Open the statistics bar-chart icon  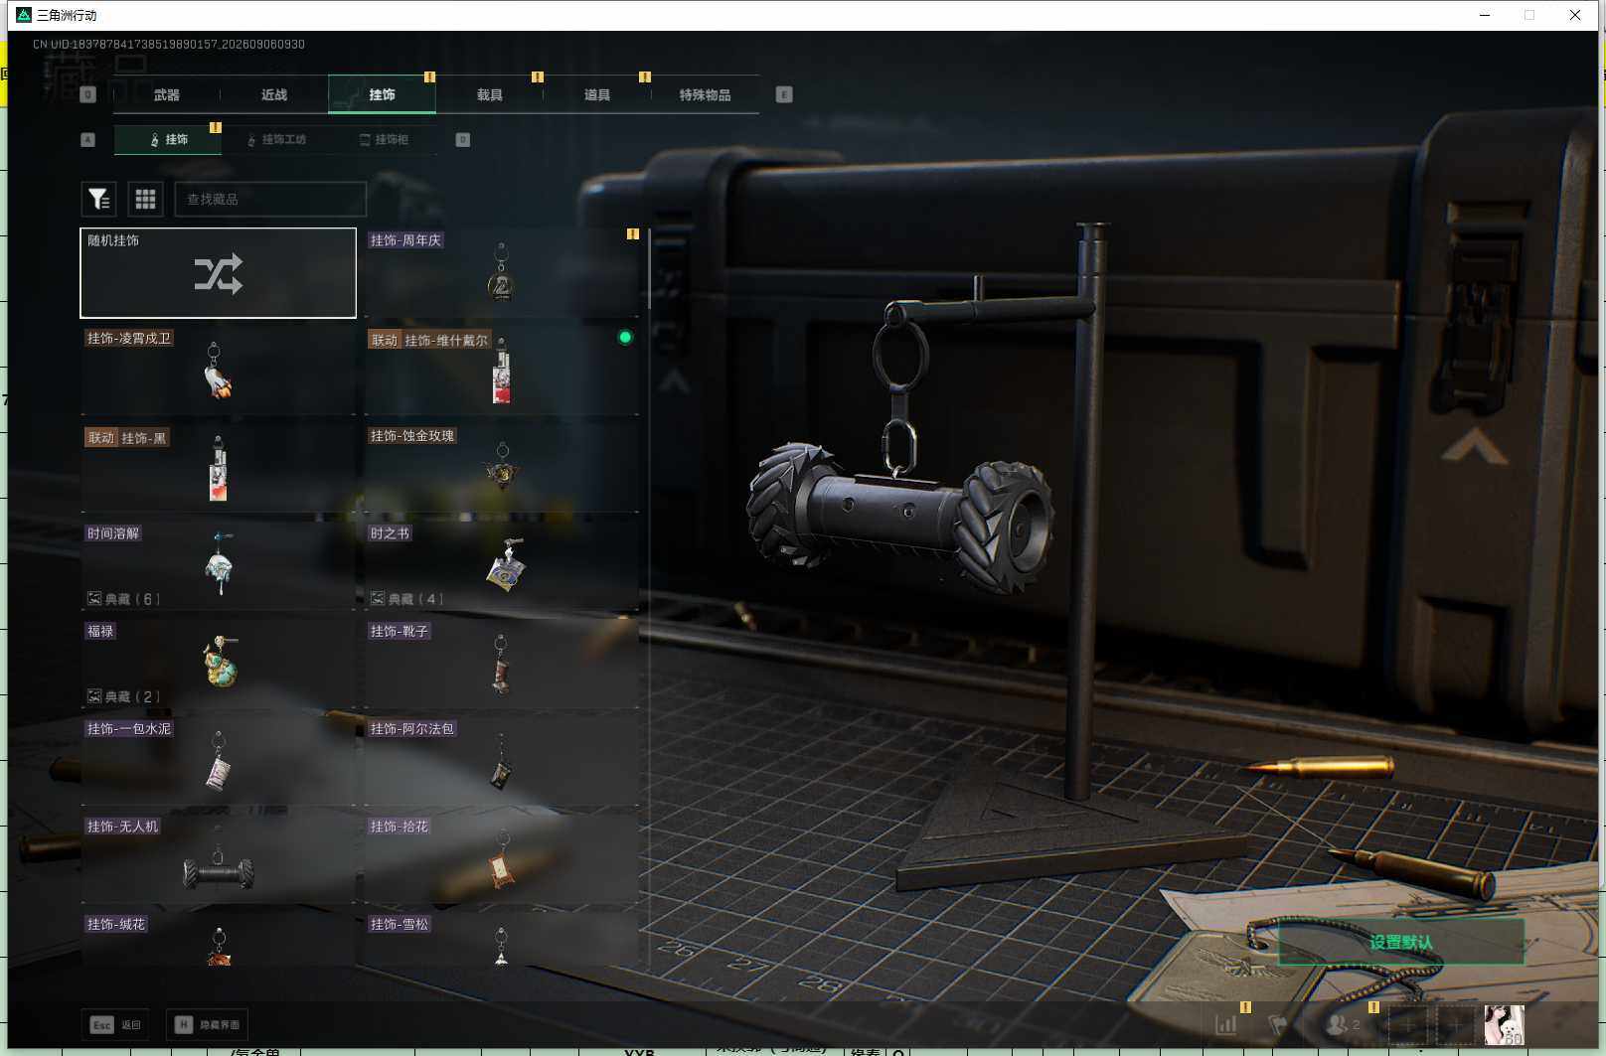[x=1226, y=1024]
